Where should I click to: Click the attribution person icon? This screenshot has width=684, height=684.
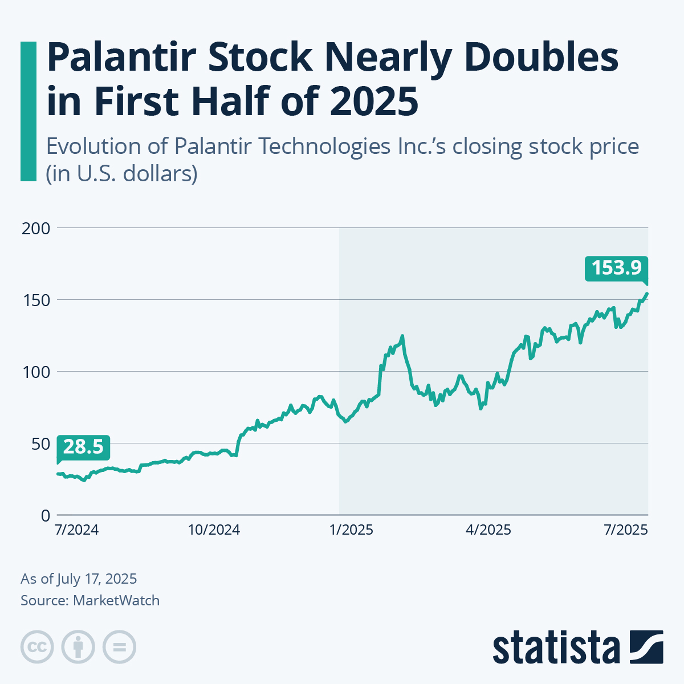coord(78,647)
